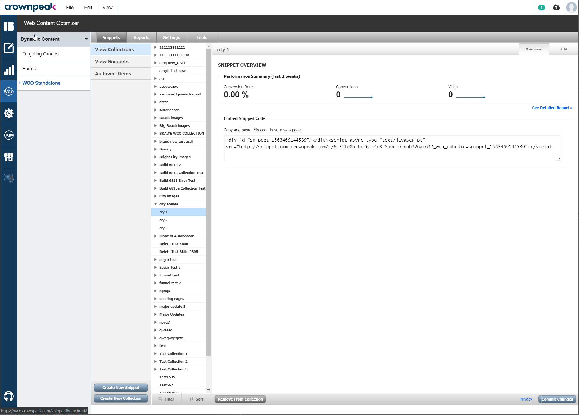This screenshot has width=579, height=415.
Task: Switch to the Overview tab
Action: (x=534, y=49)
